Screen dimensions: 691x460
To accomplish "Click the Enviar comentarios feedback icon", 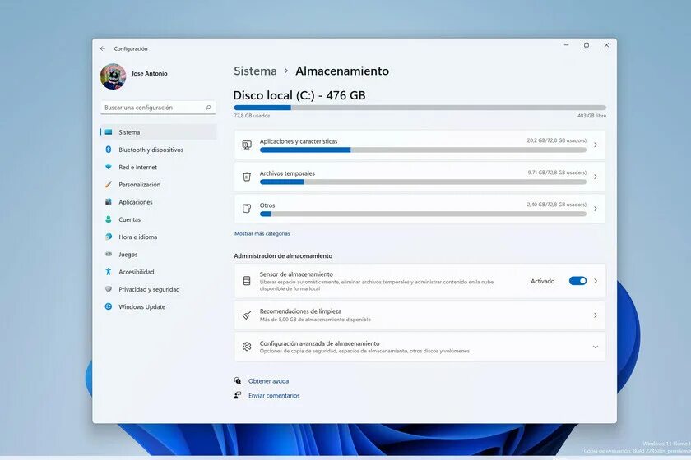I will [238, 395].
